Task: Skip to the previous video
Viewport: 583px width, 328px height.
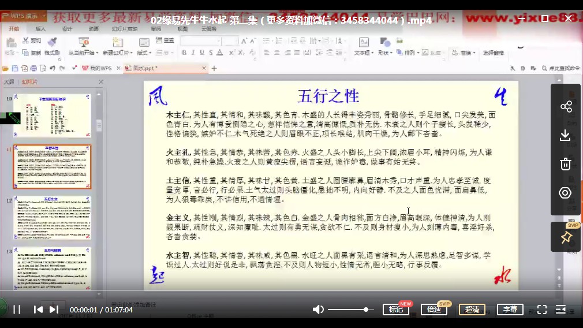Action: pyautogui.click(x=38, y=310)
